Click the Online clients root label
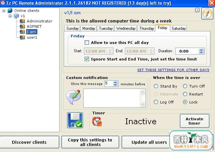 click(x=27, y=11)
